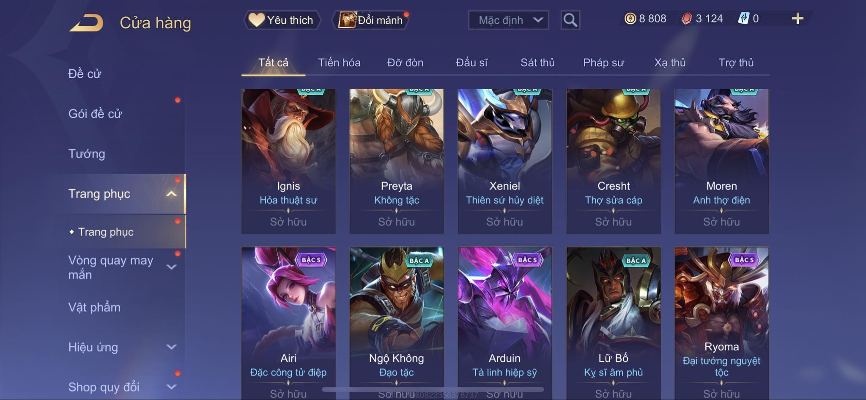Tap the plus icon to add currency
Screen dimensions: 866x400
point(797,19)
